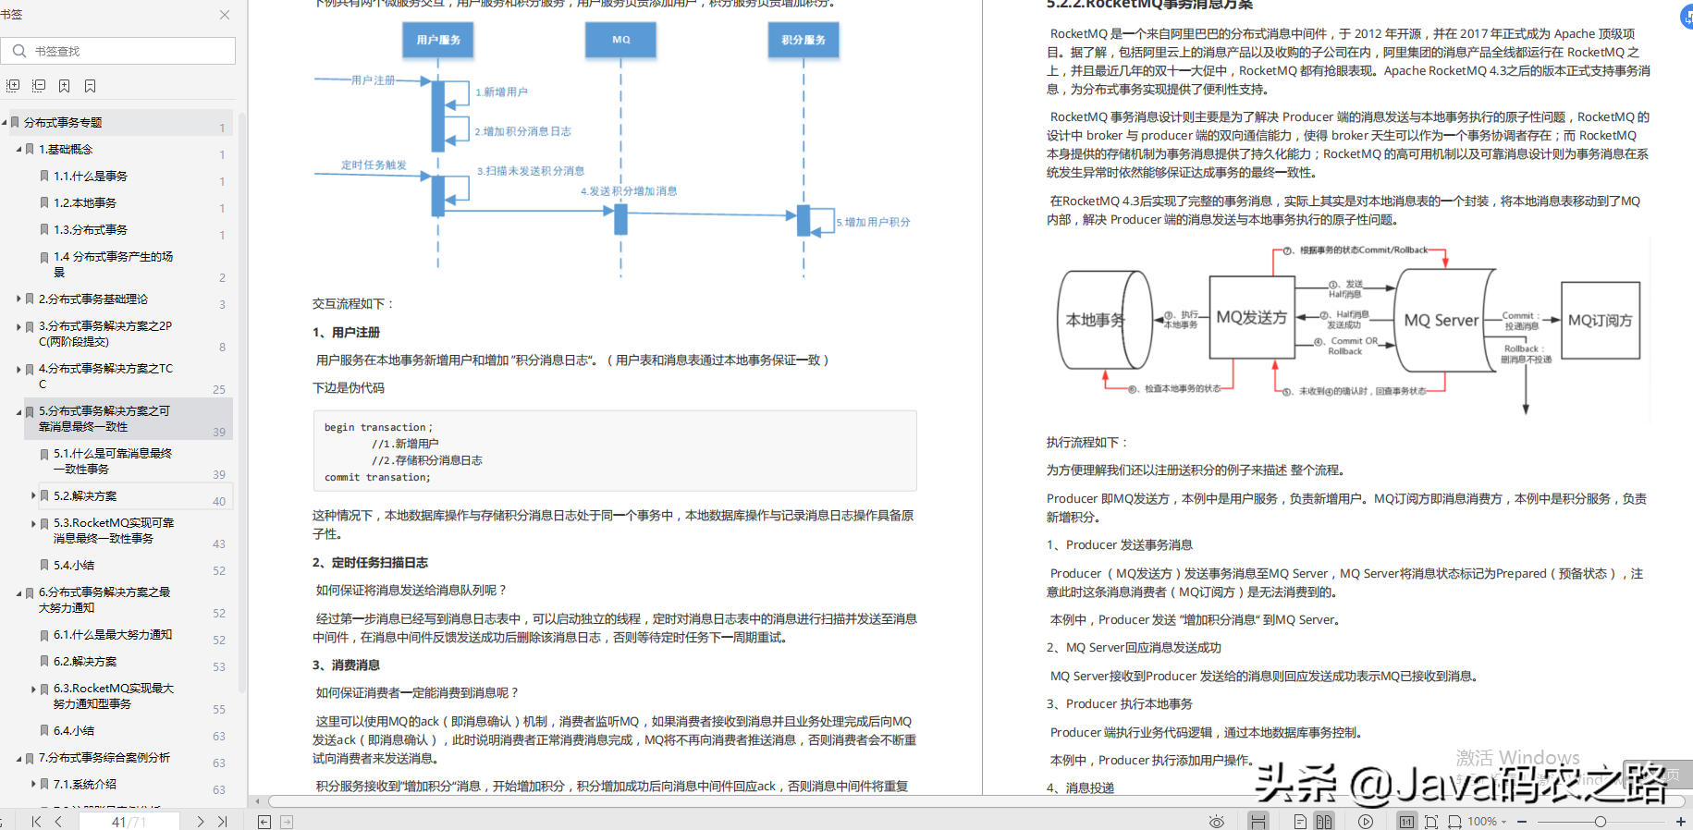The width and height of the screenshot is (1693, 830).
Task: Click the blue floating assistant icon
Action: (1686, 17)
